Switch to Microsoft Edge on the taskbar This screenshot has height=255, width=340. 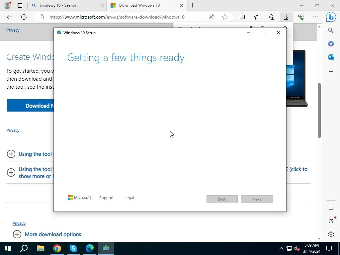tap(90, 248)
